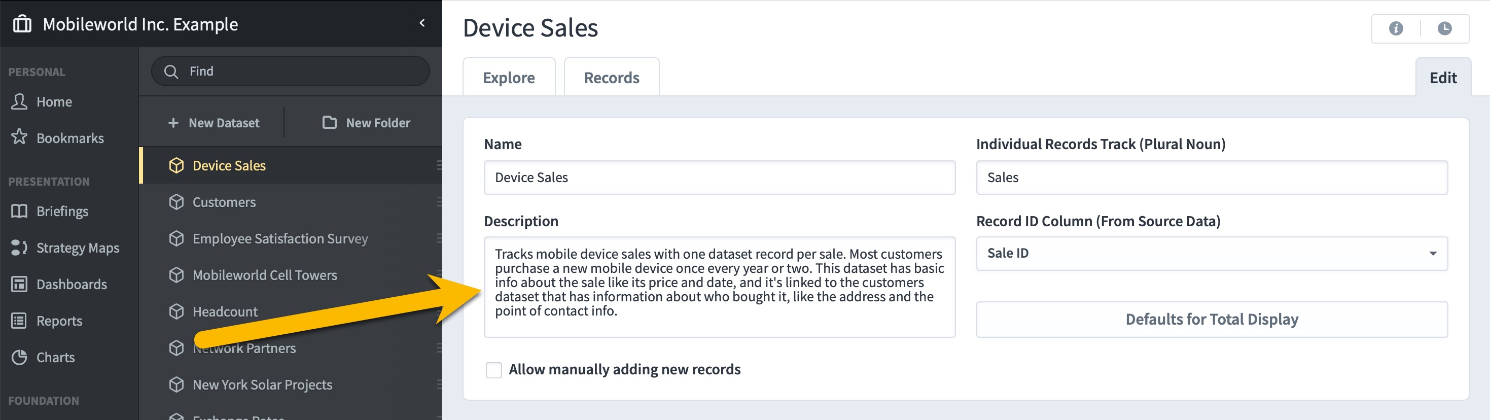Expand the Record ID Column dropdown
This screenshot has height=420, width=1490.
(1212, 254)
